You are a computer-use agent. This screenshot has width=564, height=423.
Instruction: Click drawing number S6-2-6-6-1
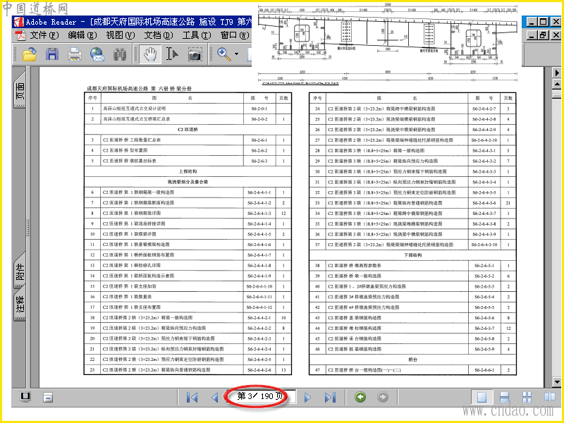[484, 369]
